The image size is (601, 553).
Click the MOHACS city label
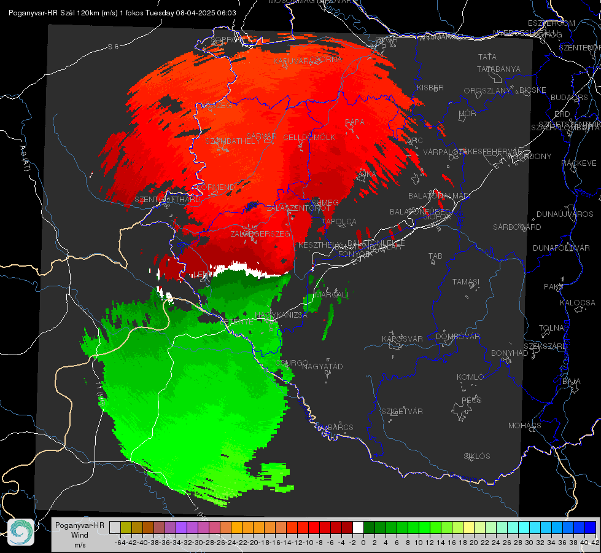524,426
